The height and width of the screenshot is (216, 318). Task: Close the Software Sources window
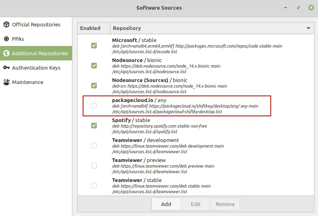[x=311, y=8]
